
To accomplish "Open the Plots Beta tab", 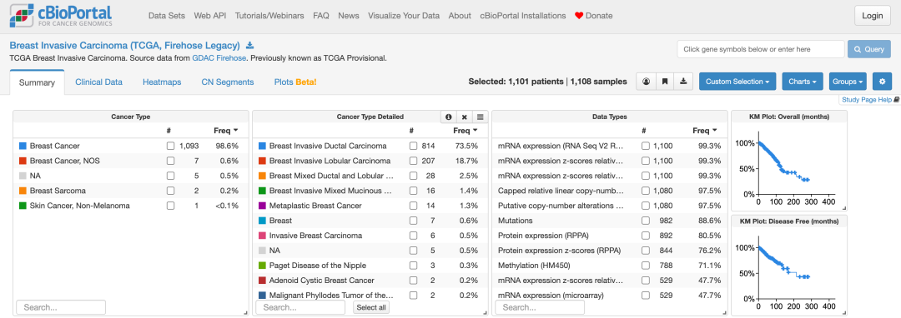I will point(295,82).
